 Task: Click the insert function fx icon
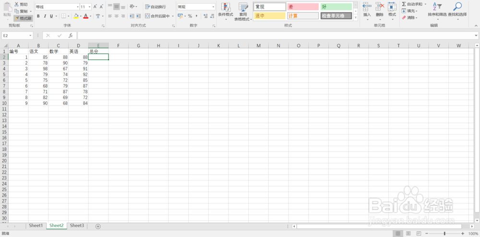coord(71,36)
